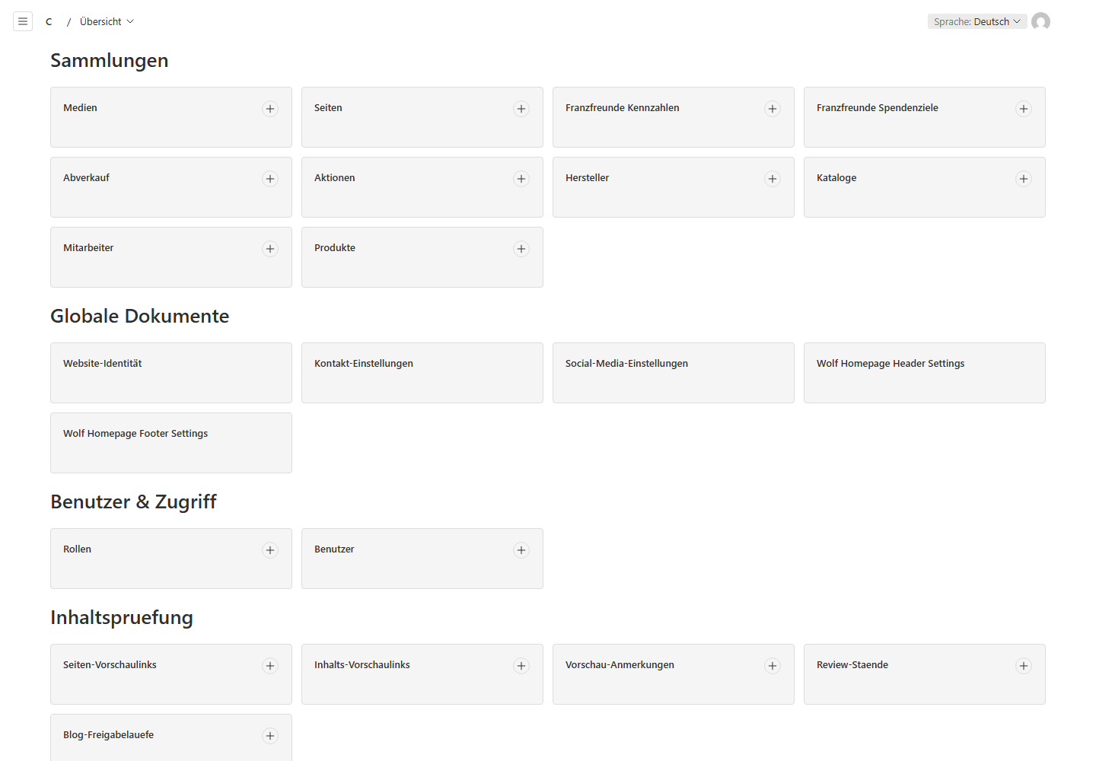The width and height of the screenshot is (1096, 761).
Task: Click the C breadcrumb home link
Action: 49,21
